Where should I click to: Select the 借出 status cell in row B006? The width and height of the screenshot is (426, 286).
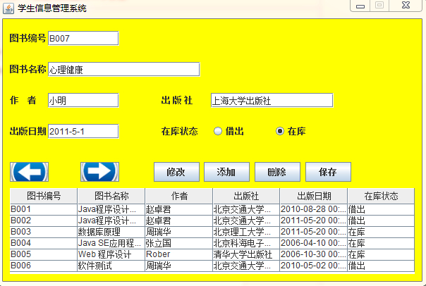click(381, 266)
